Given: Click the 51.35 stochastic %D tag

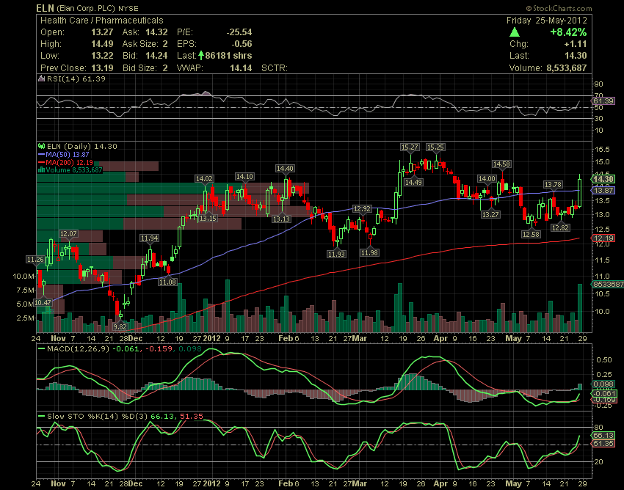Looking at the screenshot, I should coord(603,444).
